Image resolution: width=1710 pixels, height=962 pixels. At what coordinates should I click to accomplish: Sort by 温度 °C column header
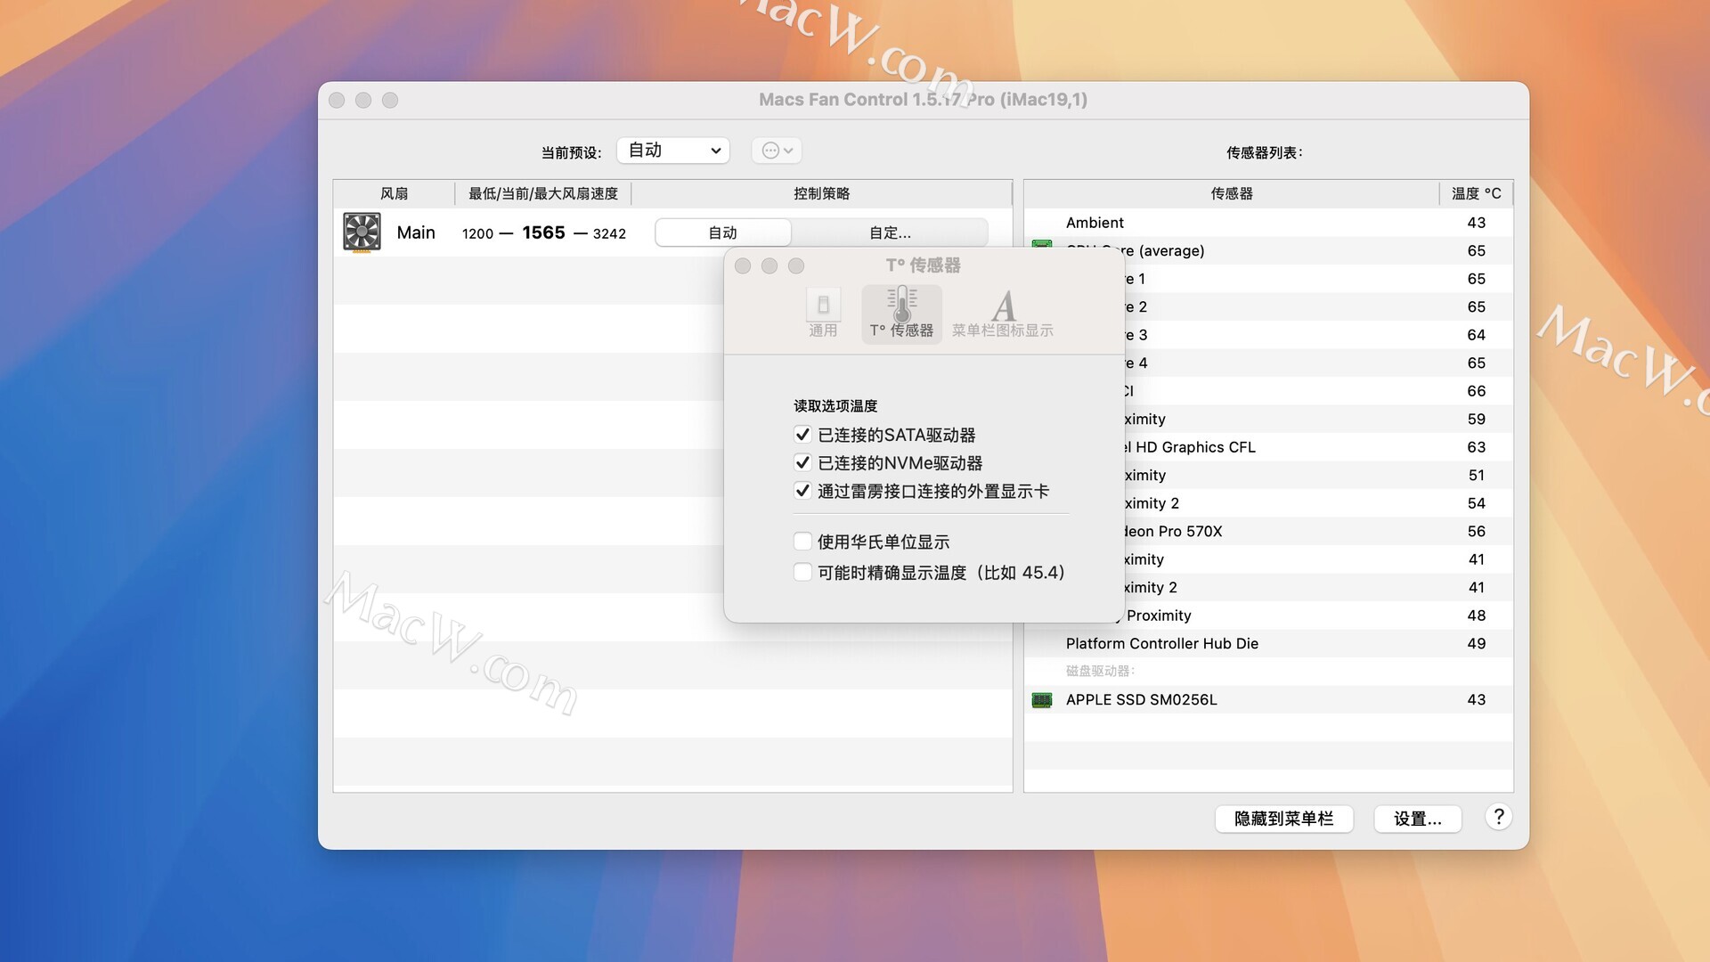pyautogui.click(x=1476, y=193)
